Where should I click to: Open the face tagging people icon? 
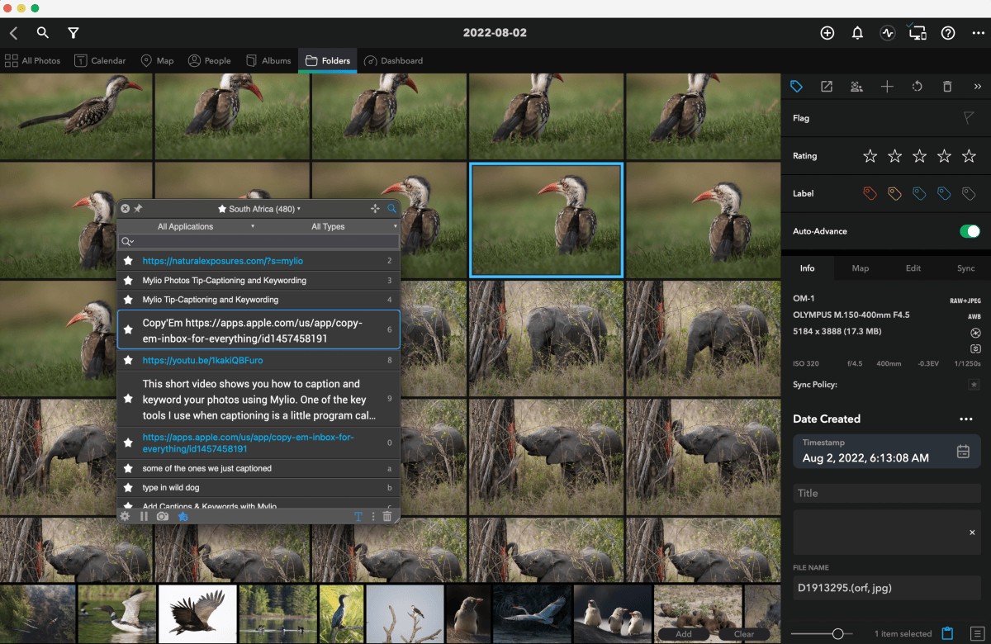[856, 87]
